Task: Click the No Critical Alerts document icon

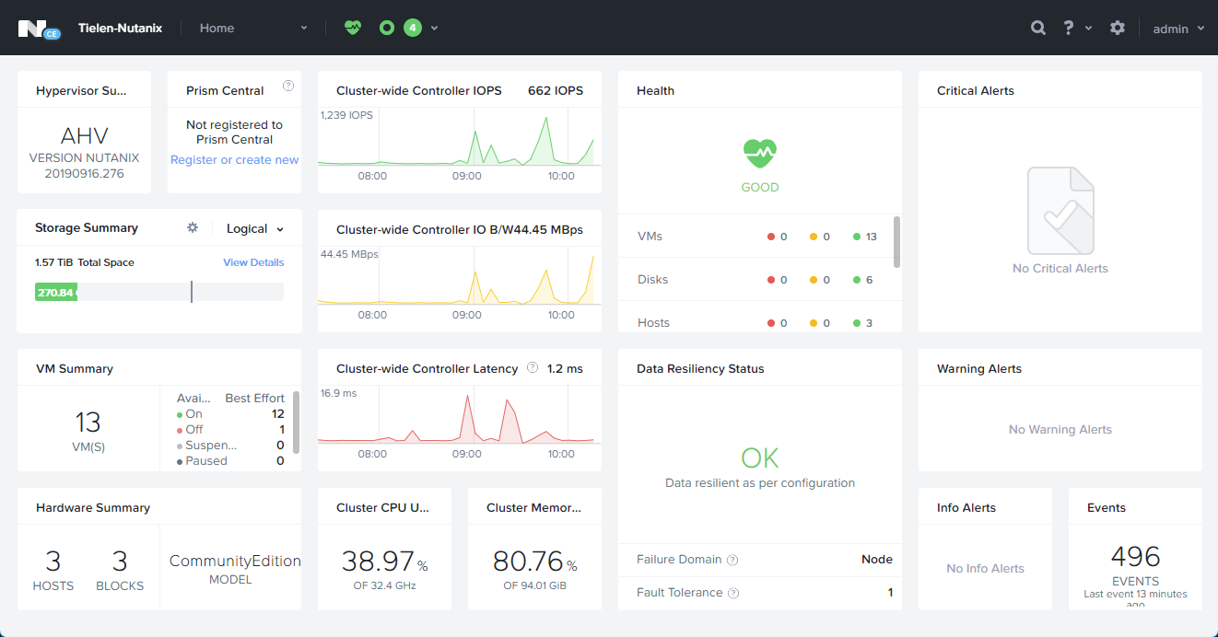Action: pos(1060,211)
